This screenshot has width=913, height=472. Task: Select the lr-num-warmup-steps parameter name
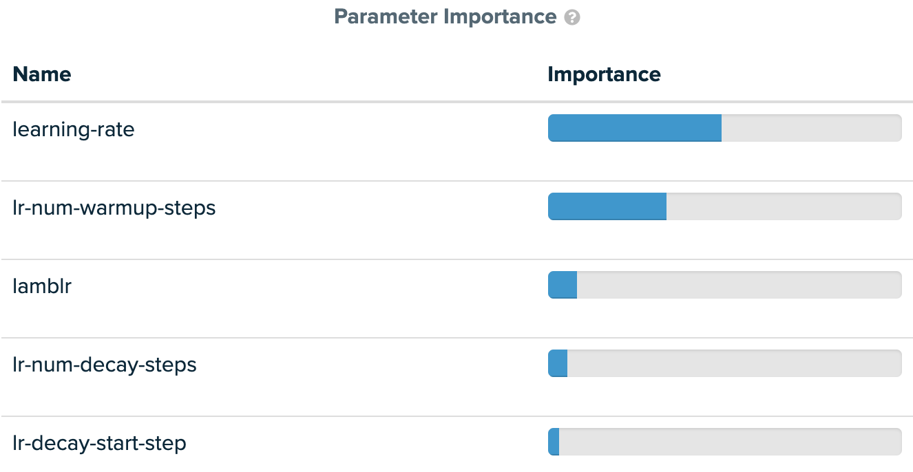pos(114,207)
